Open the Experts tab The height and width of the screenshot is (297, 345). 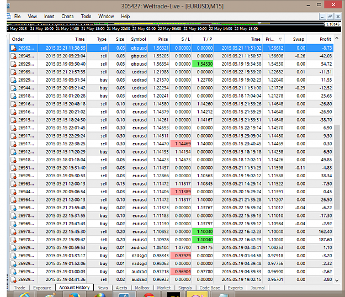235,288
